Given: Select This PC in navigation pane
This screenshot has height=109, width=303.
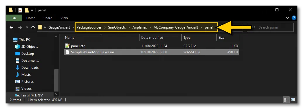Looking at the screenshot, I should click(x=25, y=39).
